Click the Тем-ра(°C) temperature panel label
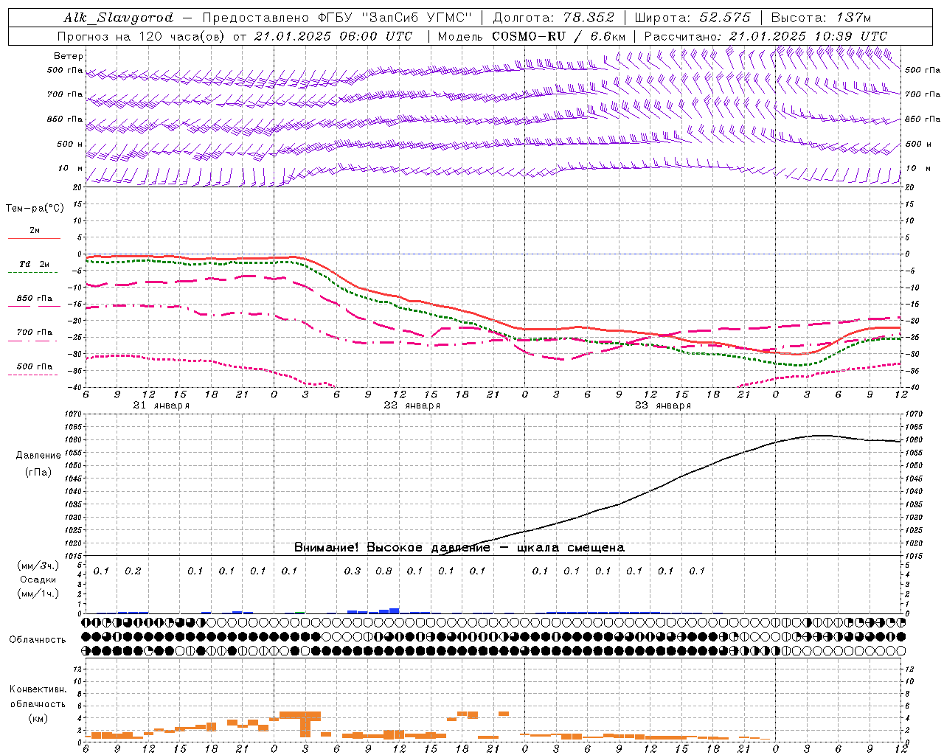This screenshot has width=944, height=755. (x=35, y=209)
